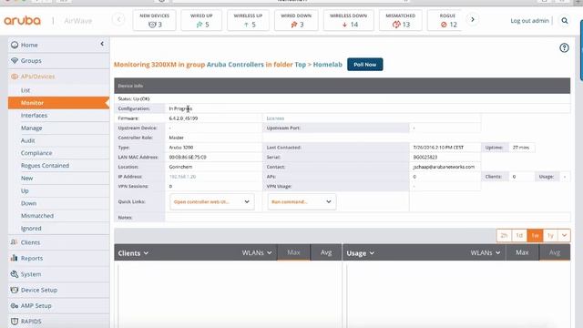Open the Wireless Up status counter
Screen dimensions: 583x328
click(x=248, y=20)
